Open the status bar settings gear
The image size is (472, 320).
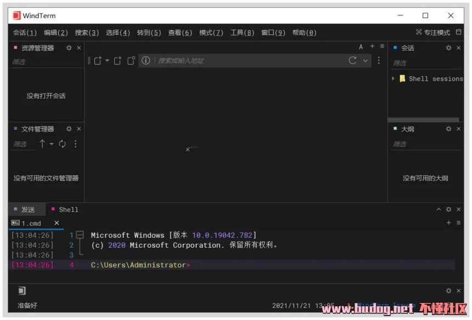(x=448, y=290)
